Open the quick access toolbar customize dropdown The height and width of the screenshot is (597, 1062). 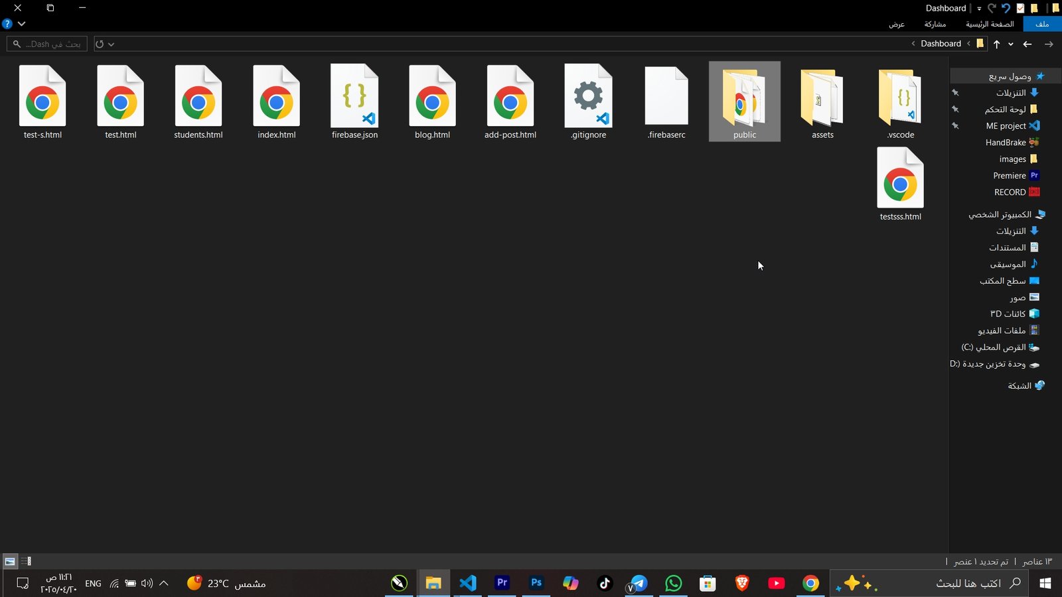(x=979, y=9)
